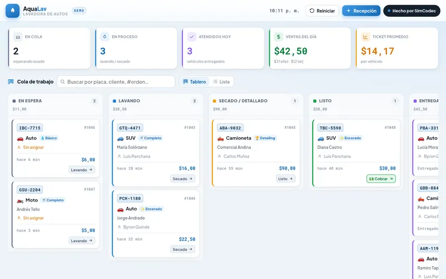Click the chart icon in Ticket Promedio card
The height and width of the screenshot is (279, 446).
pyautogui.click(x=366, y=37)
